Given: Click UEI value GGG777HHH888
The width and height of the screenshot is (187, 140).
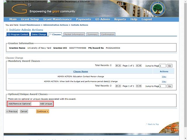Looking at the screenshot, I should 78,48.
